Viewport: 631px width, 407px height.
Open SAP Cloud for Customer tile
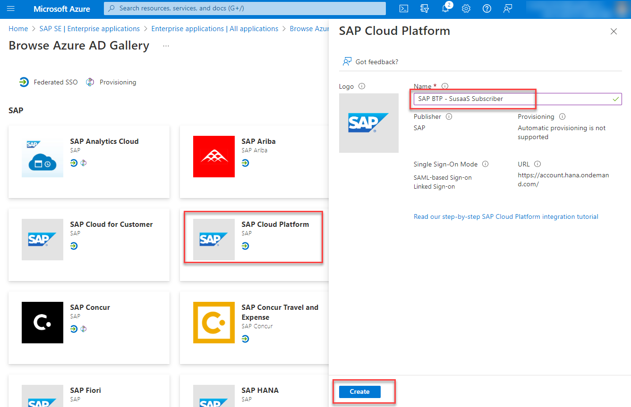[89, 245]
